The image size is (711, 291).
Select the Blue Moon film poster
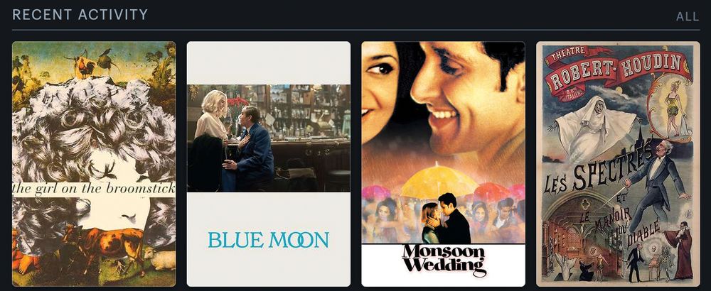pos(269,164)
